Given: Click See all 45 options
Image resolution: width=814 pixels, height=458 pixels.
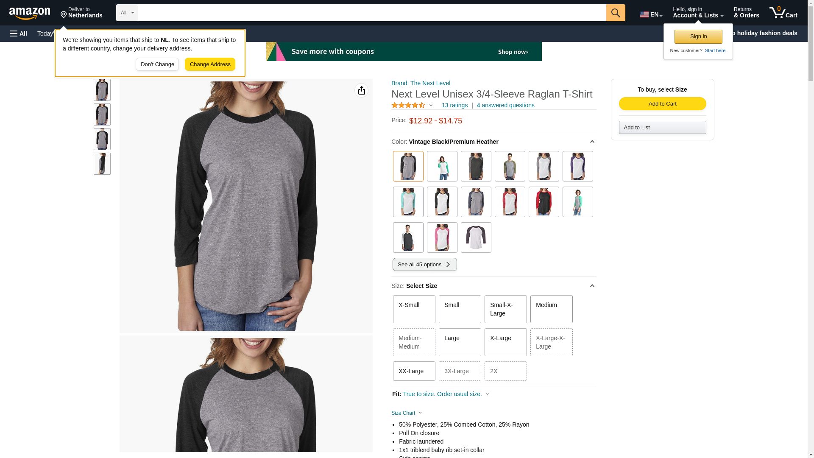Looking at the screenshot, I should [424, 265].
